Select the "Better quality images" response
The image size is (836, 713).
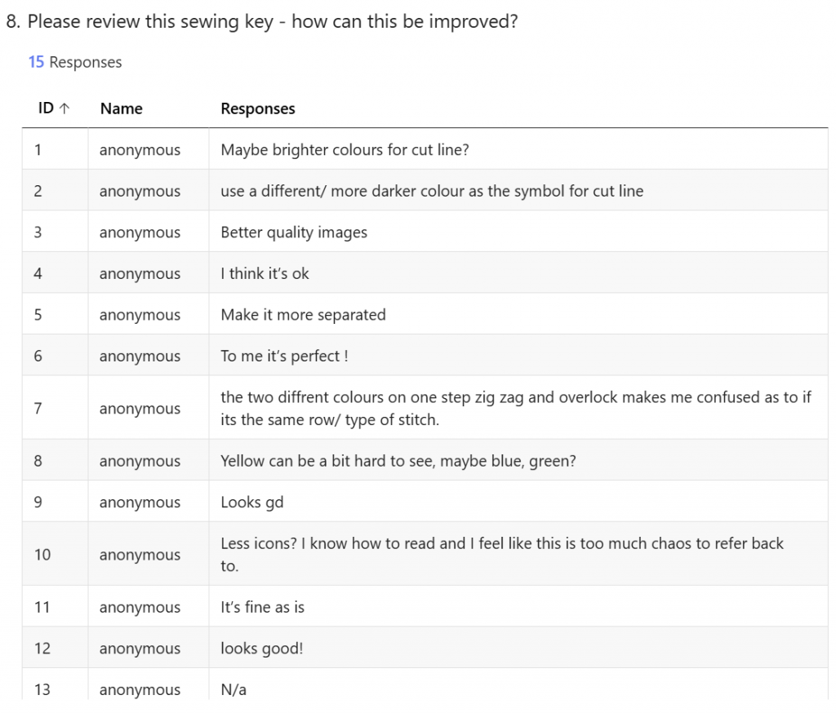(294, 232)
